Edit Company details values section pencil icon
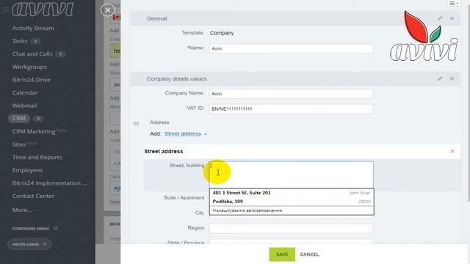Viewport: 470px width, 264px height. click(x=440, y=78)
